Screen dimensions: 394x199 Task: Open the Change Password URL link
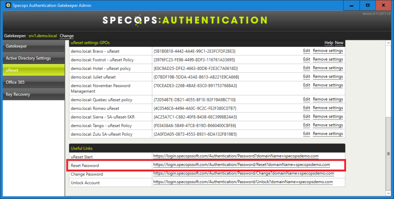[x=244, y=173]
